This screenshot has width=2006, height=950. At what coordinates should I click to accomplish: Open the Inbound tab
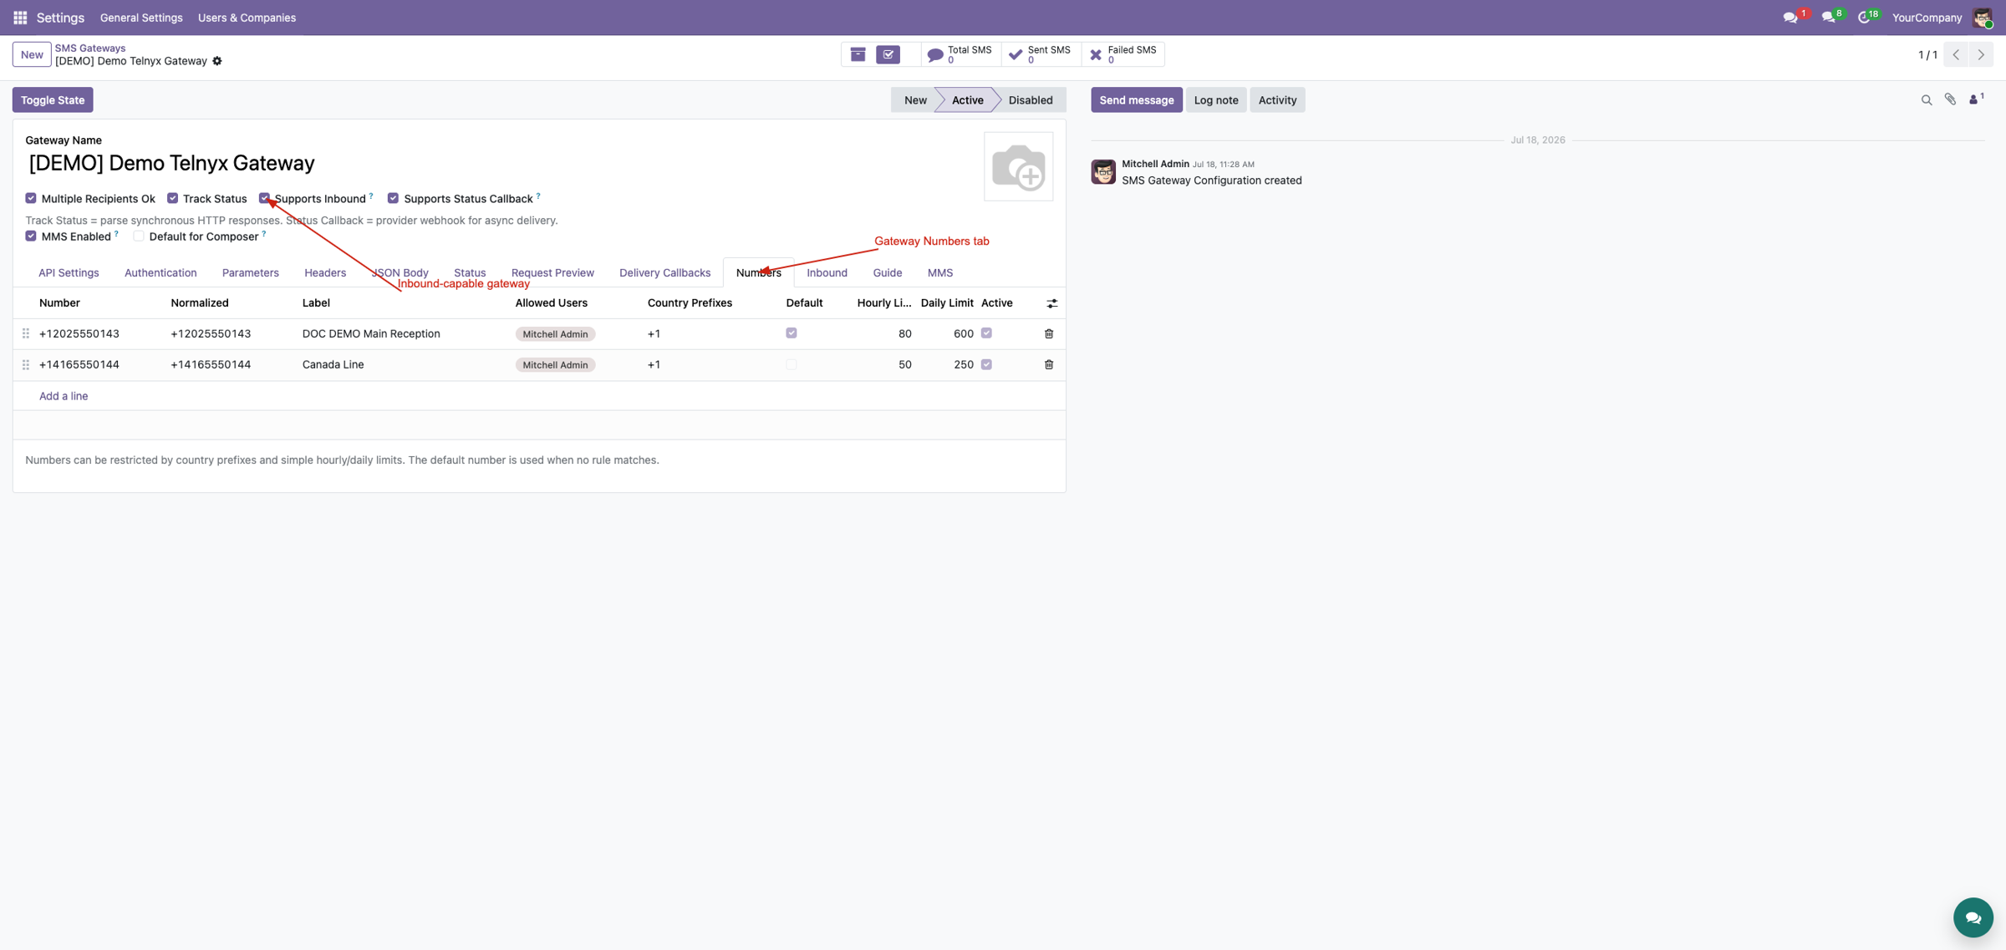(x=827, y=272)
